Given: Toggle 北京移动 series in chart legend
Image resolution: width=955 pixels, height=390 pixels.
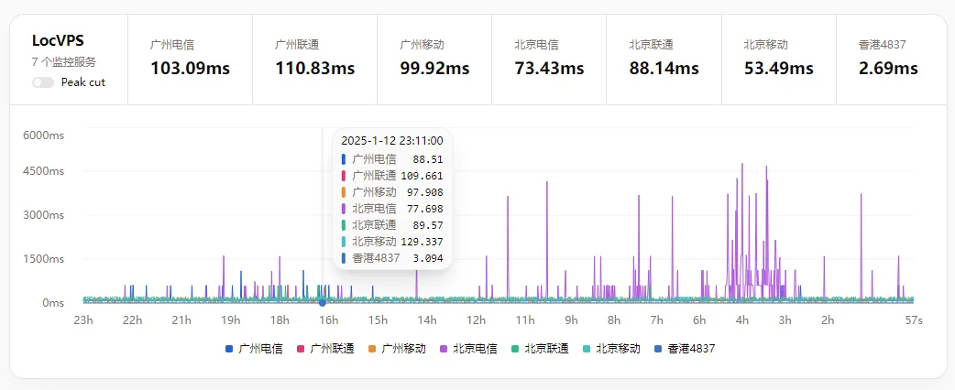Looking at the screenshot, I should point(611,349).
